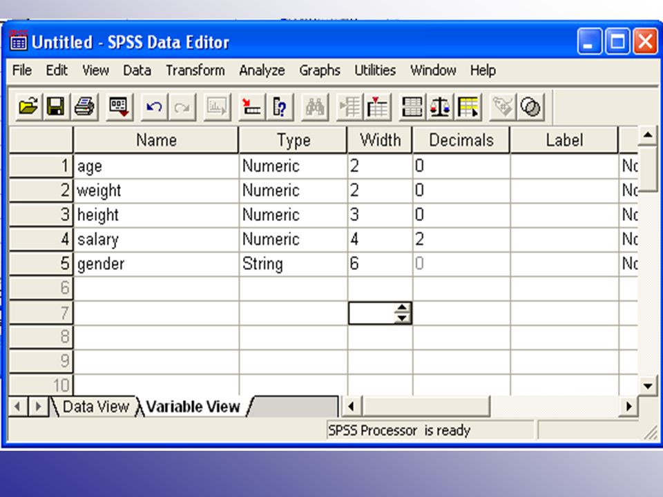Click the Weight Cases scales icon
Screen dimensions: 663x497
(x=440, y=106)
